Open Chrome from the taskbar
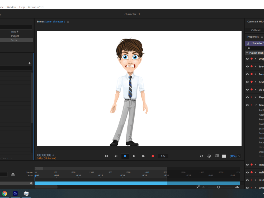 (4, 194)
